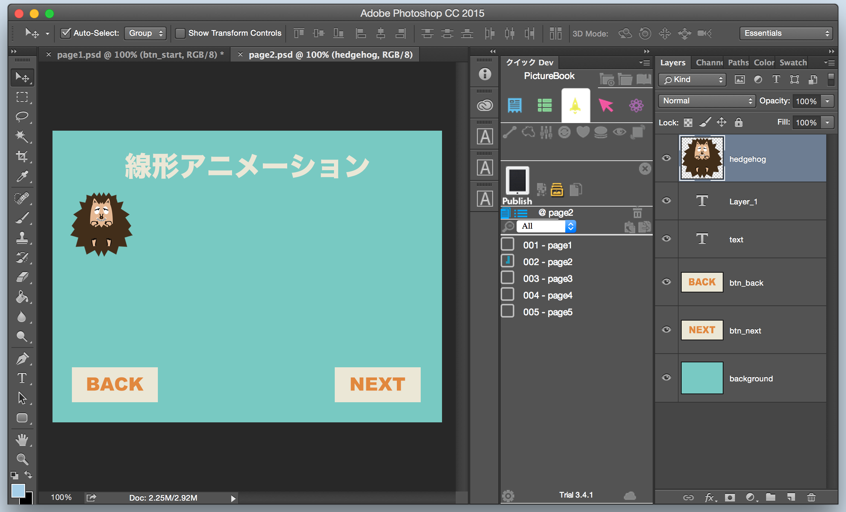Select the Lasso tool
Screen dimensions: 846x512
(x=22, y=117)
